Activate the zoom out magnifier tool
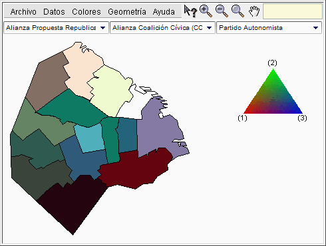Image resolution: width=326 pixels, height=246 pixels. 222,11
